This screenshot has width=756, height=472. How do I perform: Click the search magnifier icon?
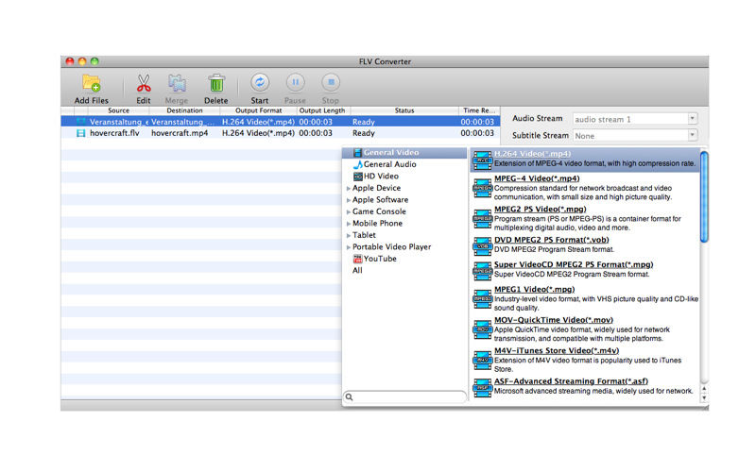point(350,397)
